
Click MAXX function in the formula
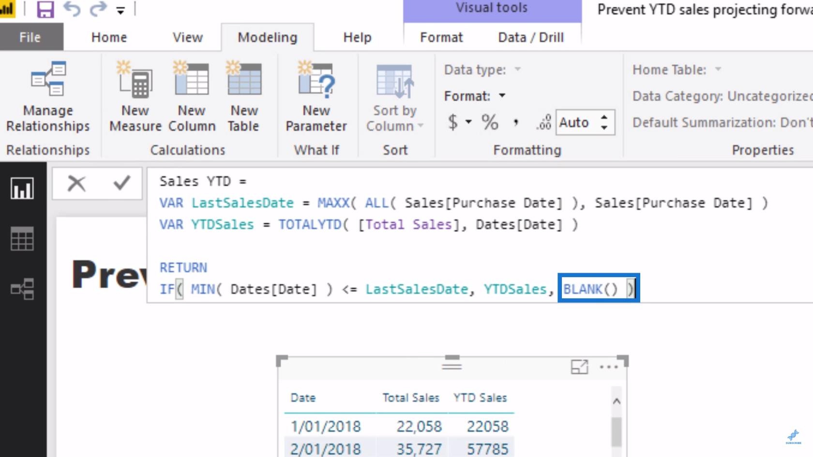333,203
